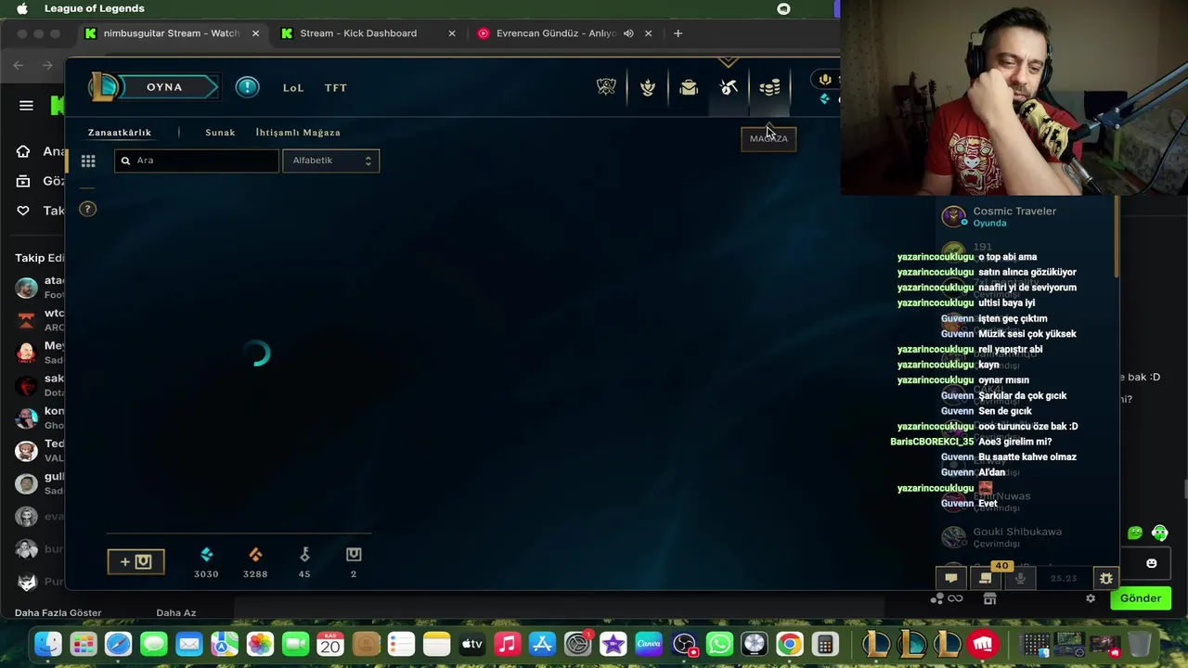Viewport: 1188px width, 668px height.
Task: Toggle the microphone icon in the client's bottom bar
Action: tap(1020, 578)
